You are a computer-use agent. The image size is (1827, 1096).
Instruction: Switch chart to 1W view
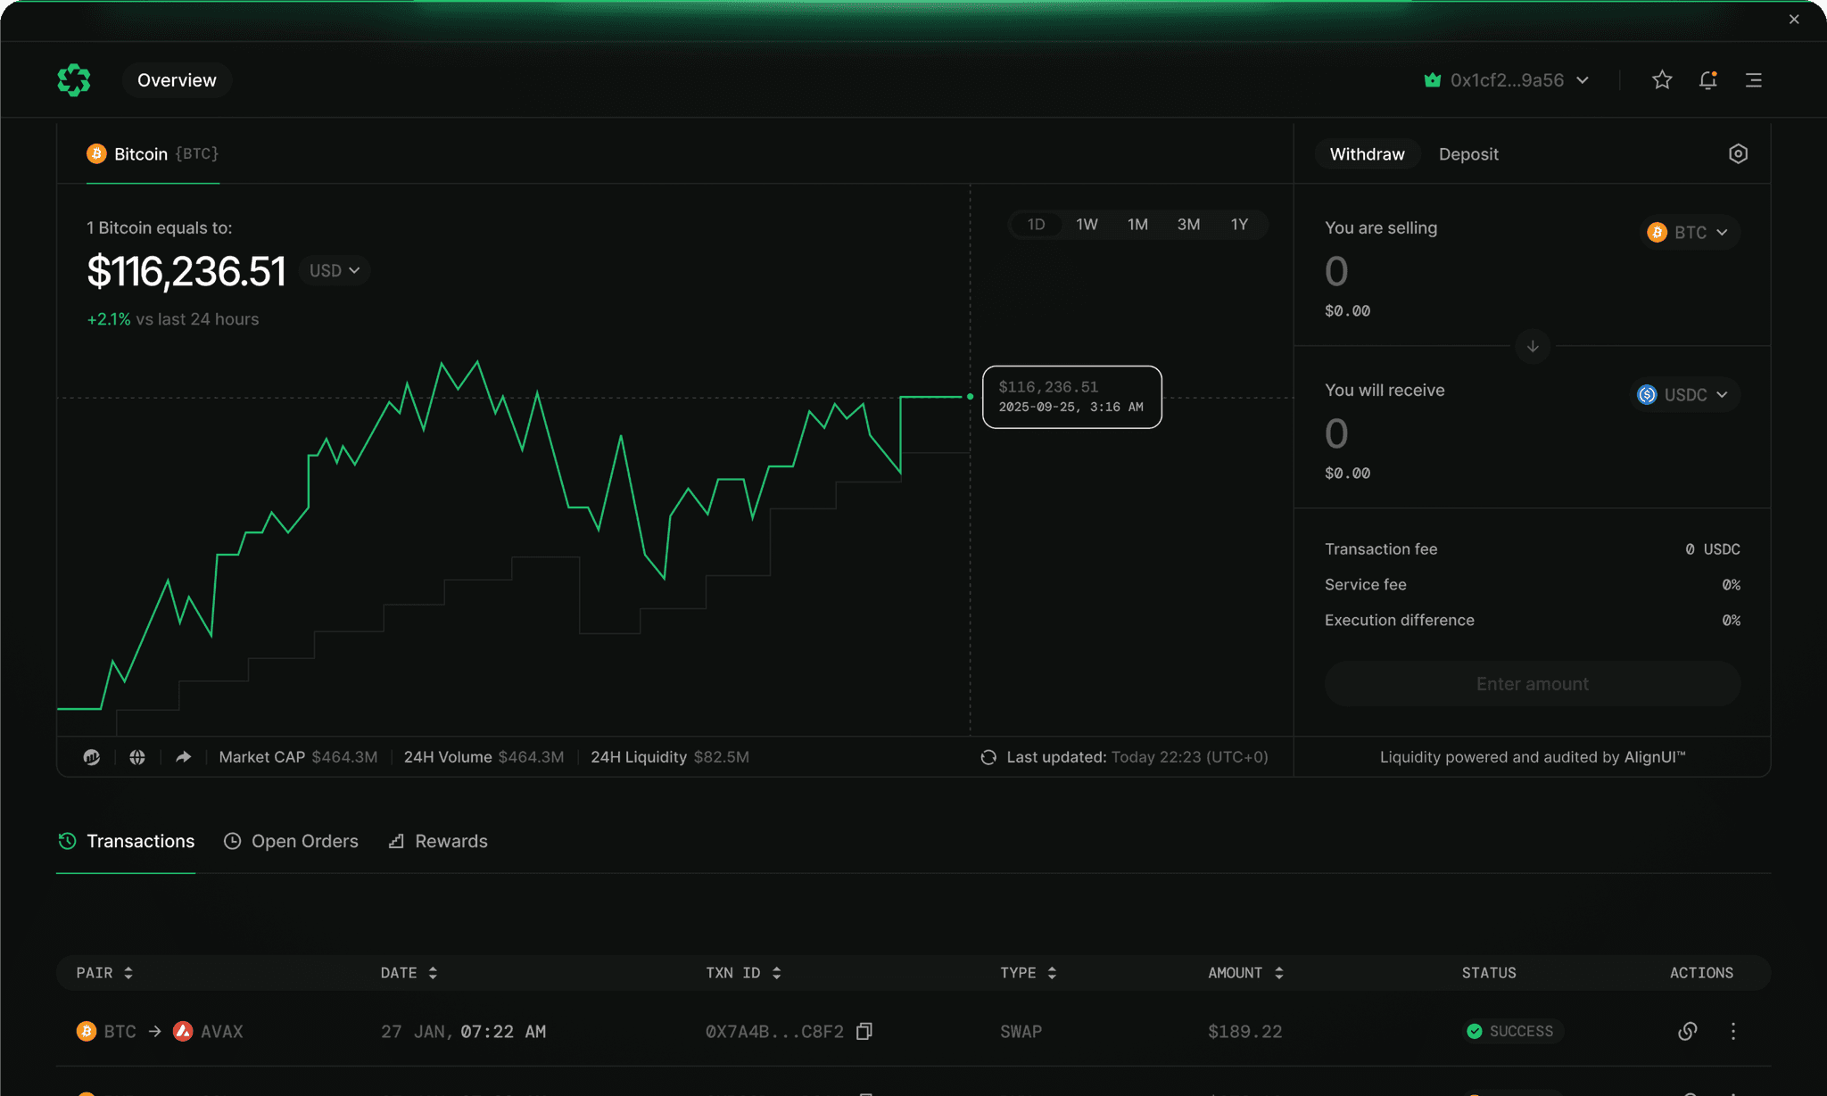tap(1087, 224)
